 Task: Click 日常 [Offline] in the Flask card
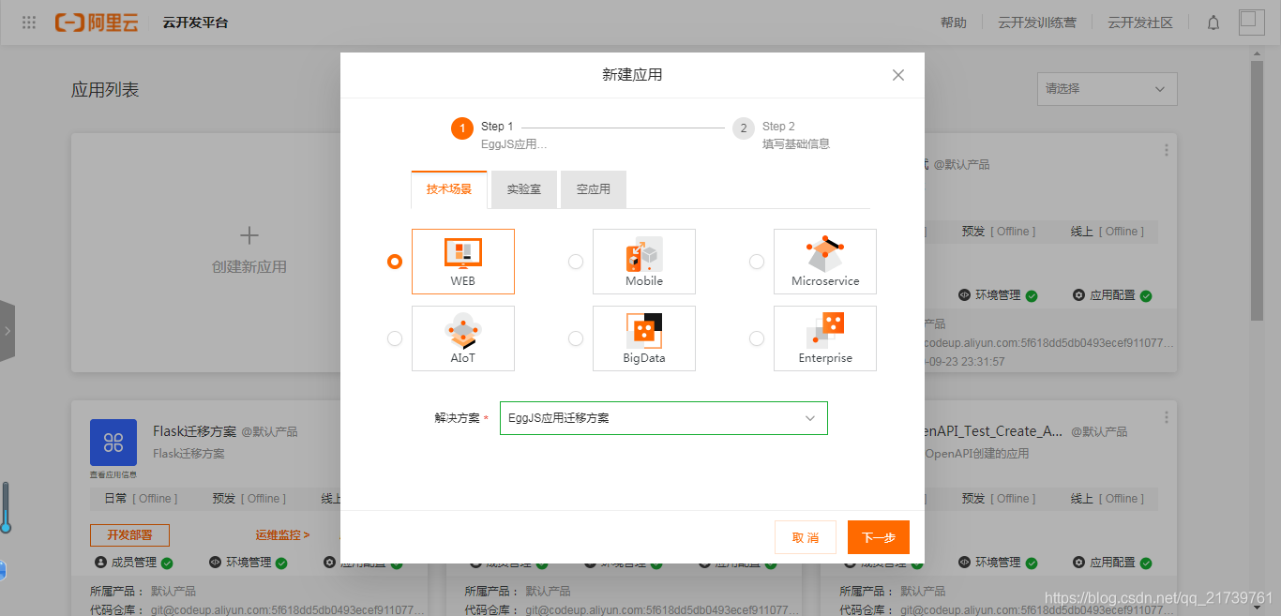tap(141, 499)
